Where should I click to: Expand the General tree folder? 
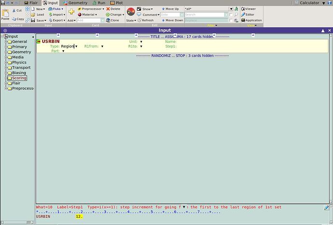[x=6, y=42]
